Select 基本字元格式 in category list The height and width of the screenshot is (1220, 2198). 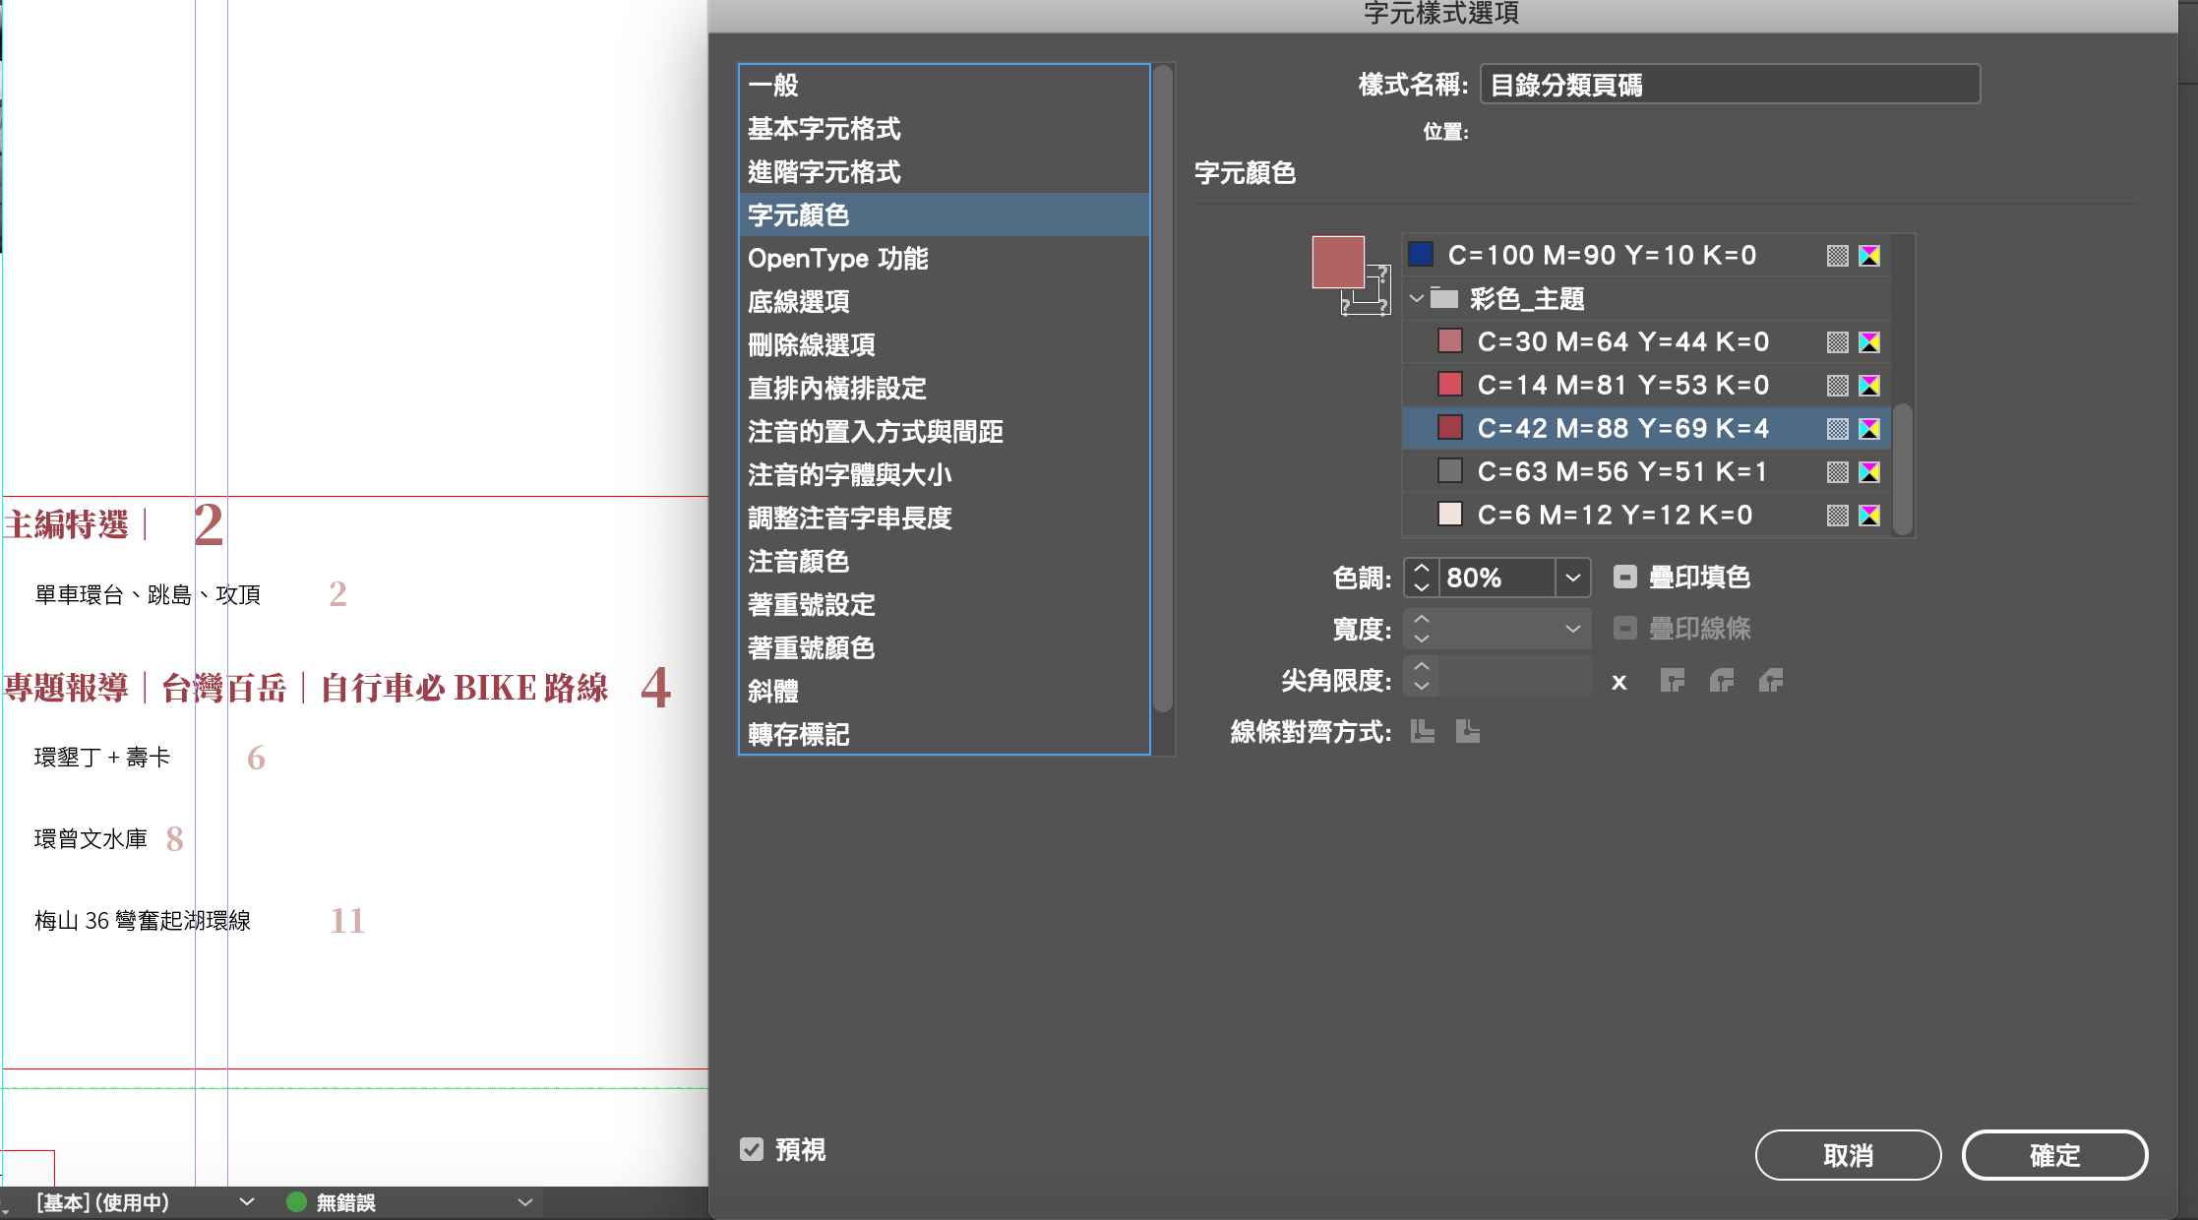[824, 129]
